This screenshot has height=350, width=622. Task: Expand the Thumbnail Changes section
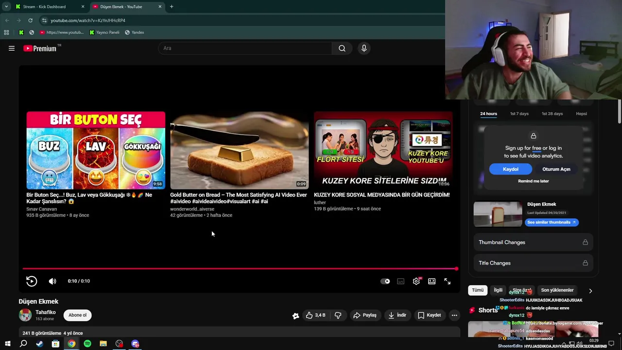pos(533,242)
